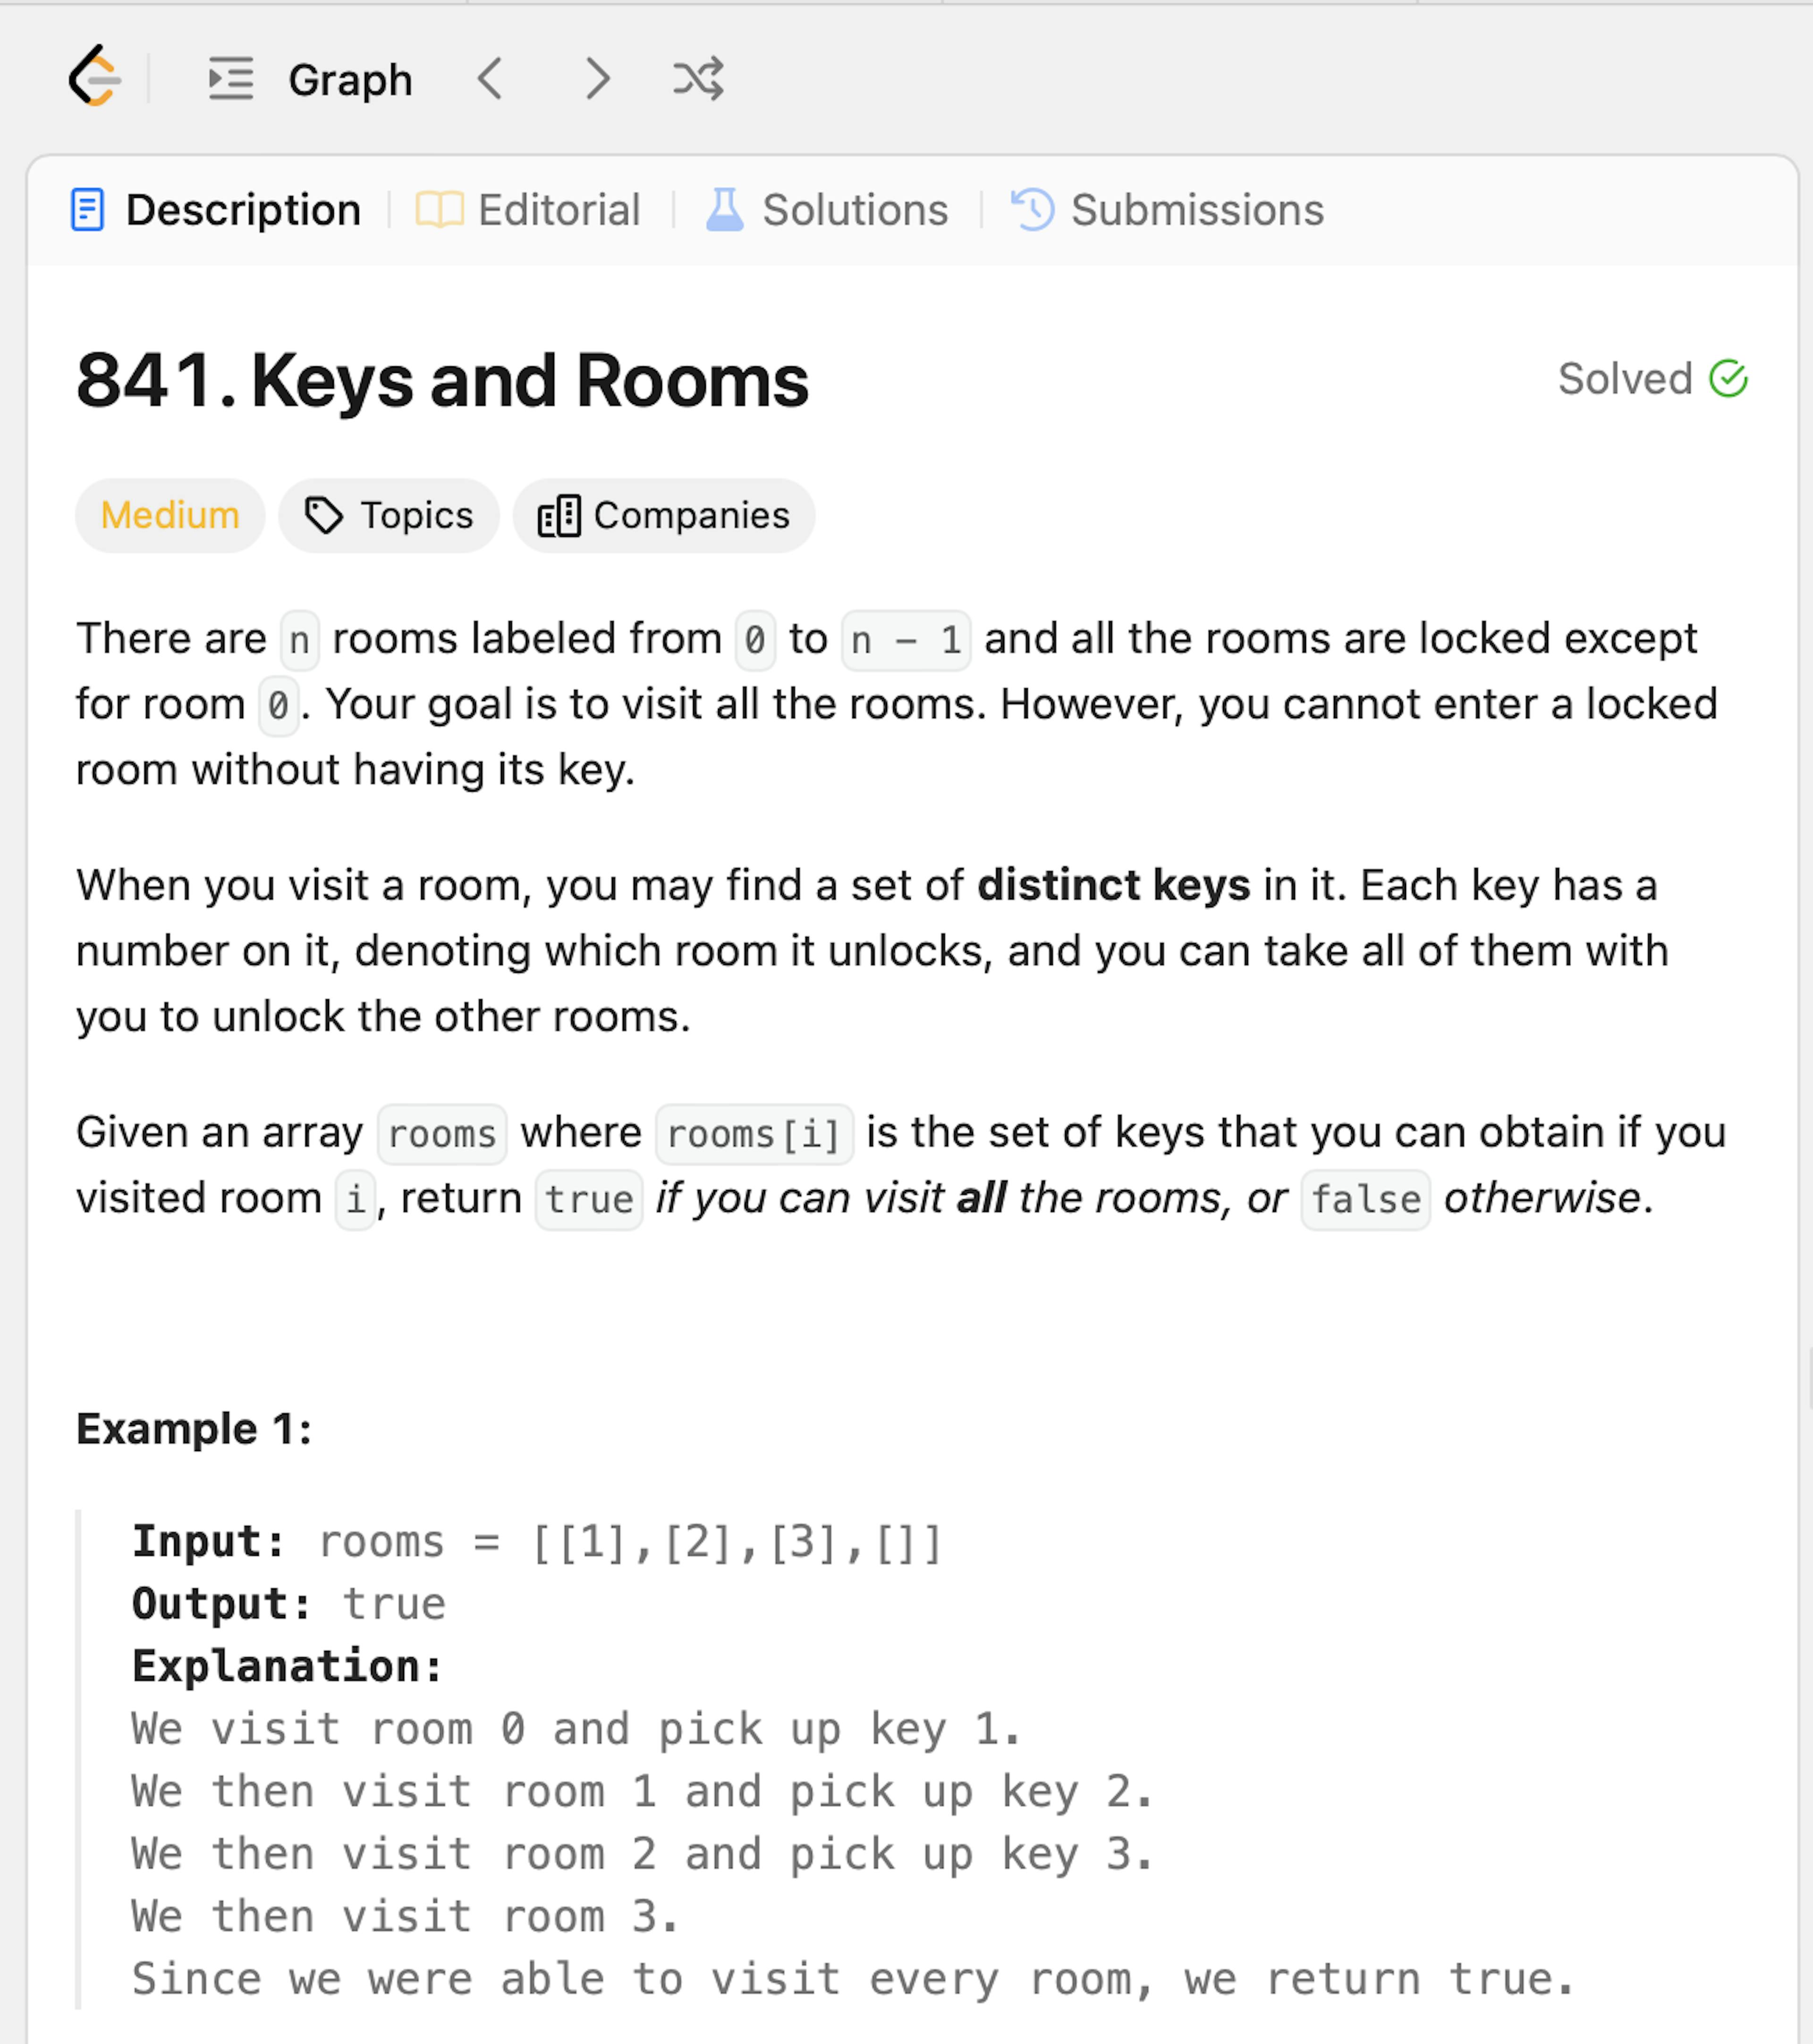Expand the Companies tag list
Screen dimensions: 1813x2044
[664, 516]
